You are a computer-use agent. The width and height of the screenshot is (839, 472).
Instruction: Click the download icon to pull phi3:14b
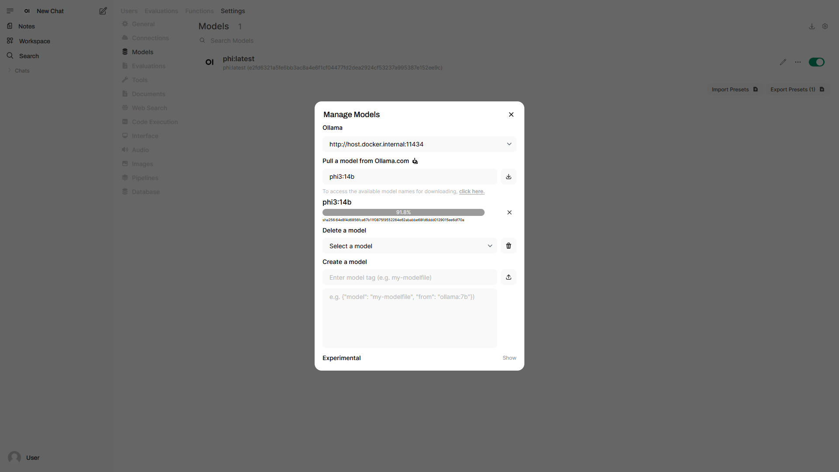[x=509, y=177]
